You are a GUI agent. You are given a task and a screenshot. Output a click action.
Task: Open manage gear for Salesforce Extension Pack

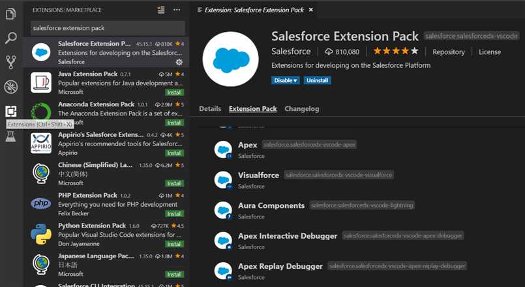(x=179, y=62)
